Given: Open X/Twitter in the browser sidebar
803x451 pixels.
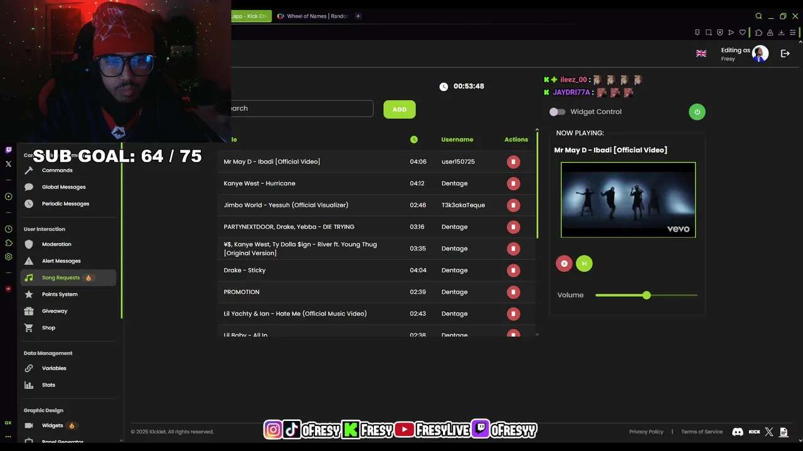Looking at the screenshot, I should point(8,164).
